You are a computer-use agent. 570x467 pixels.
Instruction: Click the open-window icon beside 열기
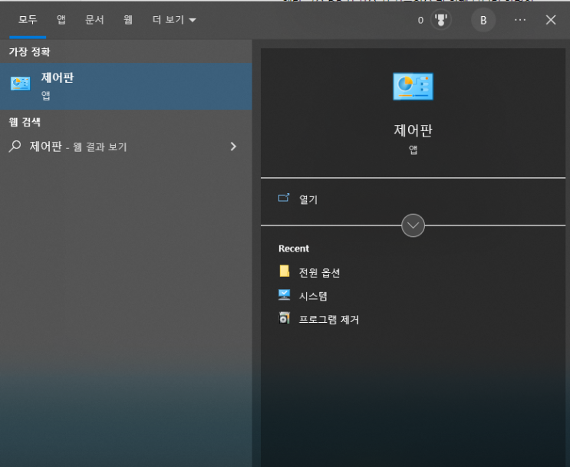pos(284,198)
